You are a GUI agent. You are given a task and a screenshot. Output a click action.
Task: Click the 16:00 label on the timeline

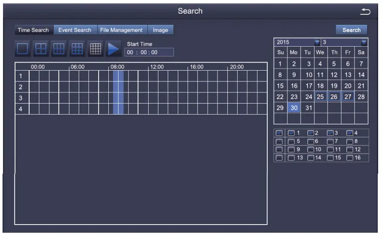197,67
